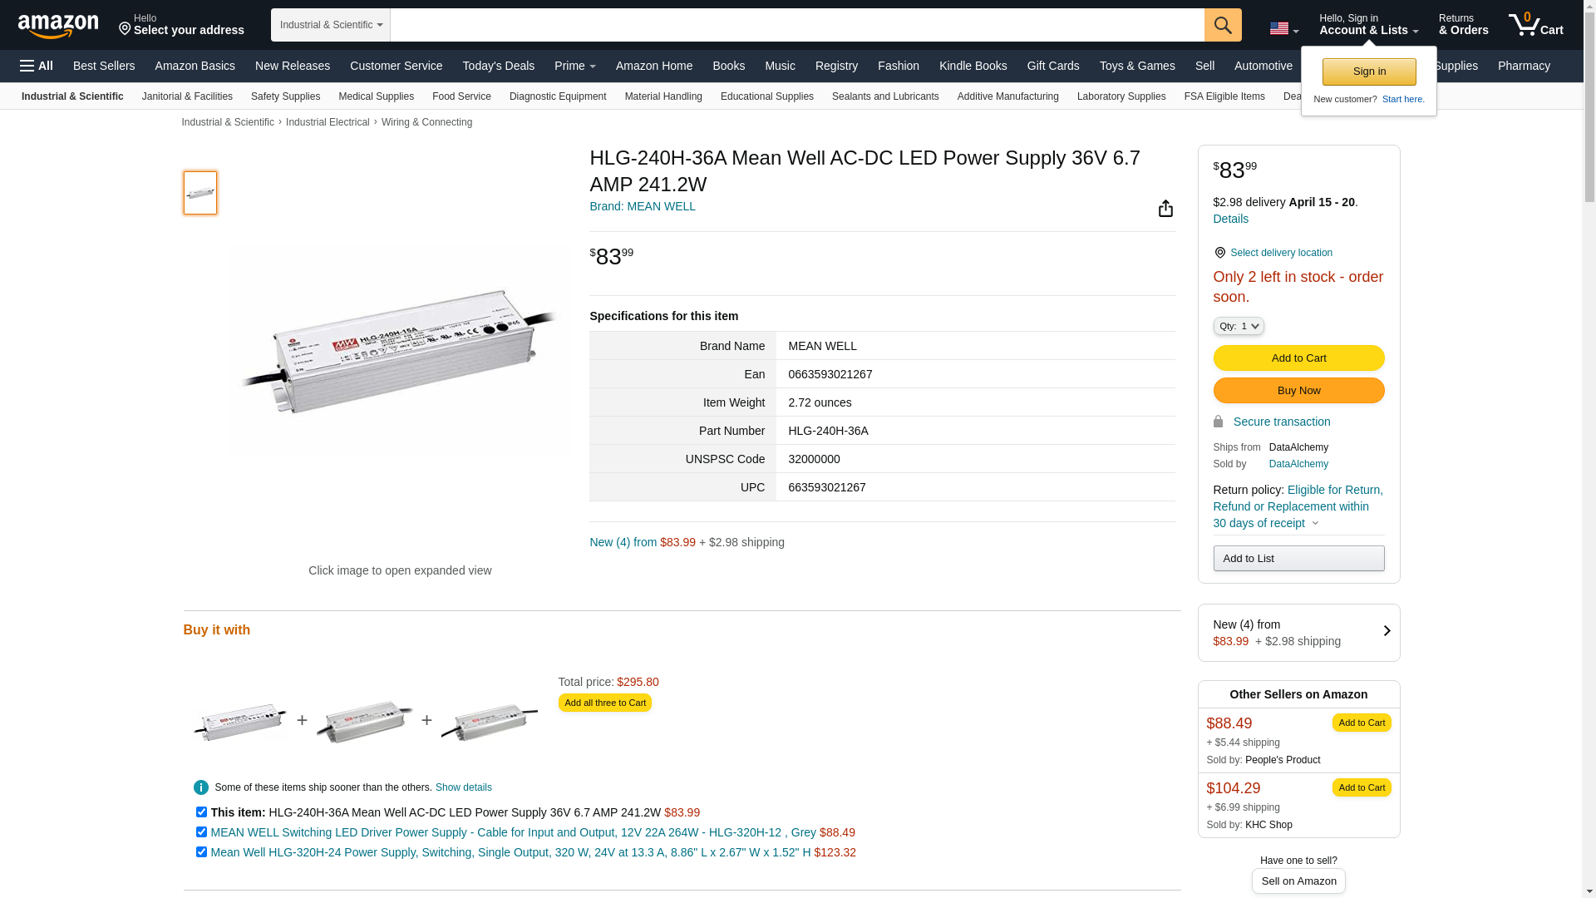Click the share icon near product title

1165,208
